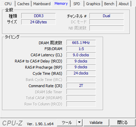Click the Validate button
This screenshot has width=136, height=127.
click(x=96, y=123)
